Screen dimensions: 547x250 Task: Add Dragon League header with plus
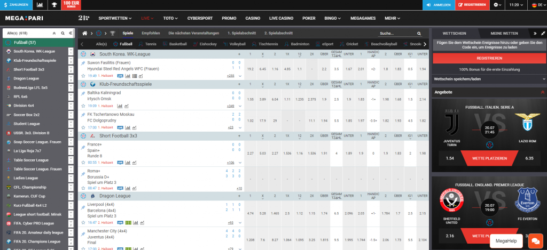click(x=239, y=196)
